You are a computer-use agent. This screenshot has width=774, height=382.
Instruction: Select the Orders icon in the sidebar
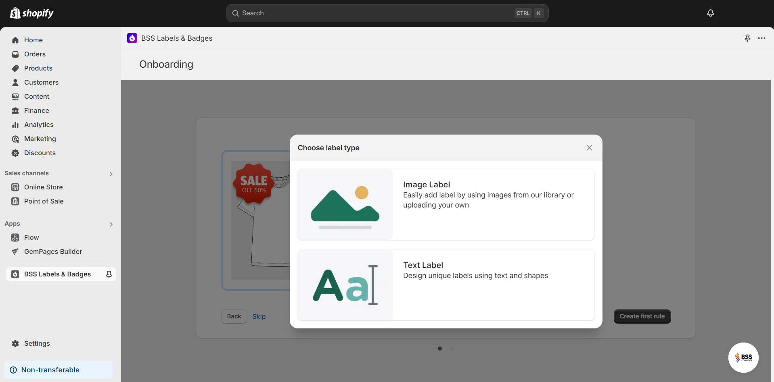[15, 54]
